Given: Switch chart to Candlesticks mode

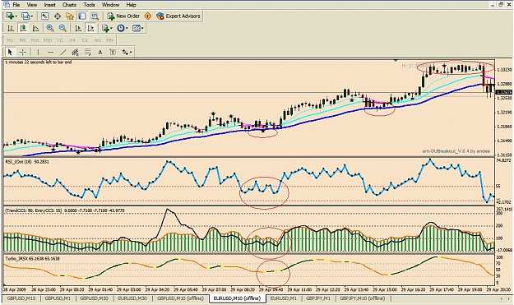Looking at the screenshot, I should pyautogui.click(x=23, y=28).
